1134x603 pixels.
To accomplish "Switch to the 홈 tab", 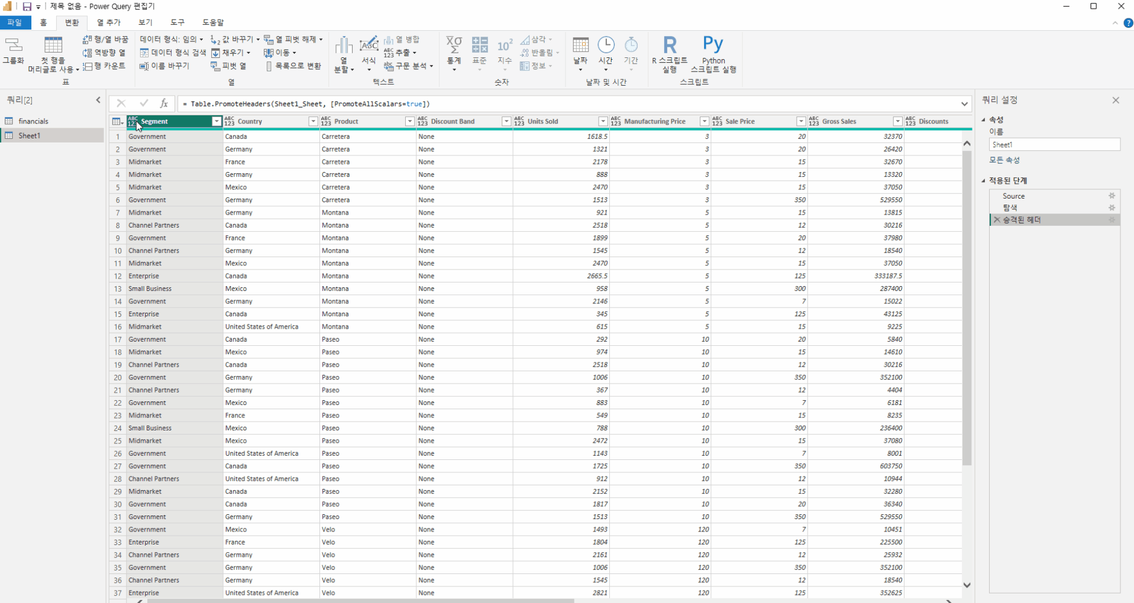I will click(x=43, y=22).
